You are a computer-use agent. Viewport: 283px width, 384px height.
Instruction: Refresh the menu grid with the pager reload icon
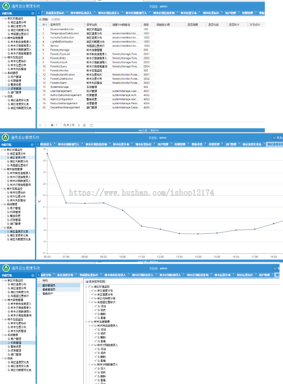(x=91, y=125)
